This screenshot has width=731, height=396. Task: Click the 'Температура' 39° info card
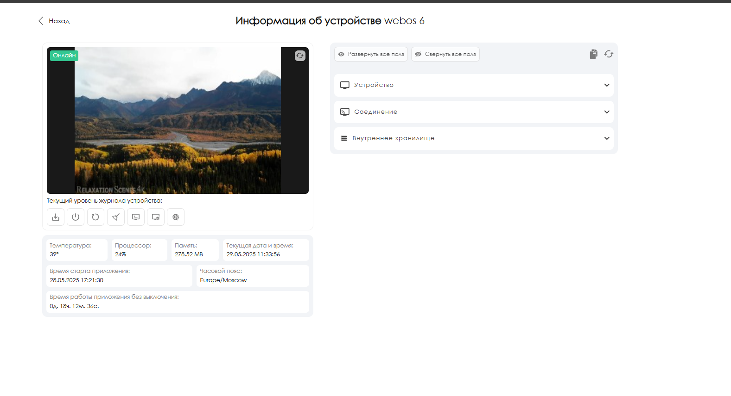(76, 250)
